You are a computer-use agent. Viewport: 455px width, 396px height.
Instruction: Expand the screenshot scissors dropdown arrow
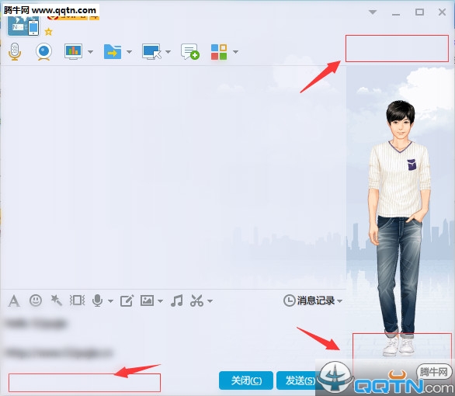point(210,300)
